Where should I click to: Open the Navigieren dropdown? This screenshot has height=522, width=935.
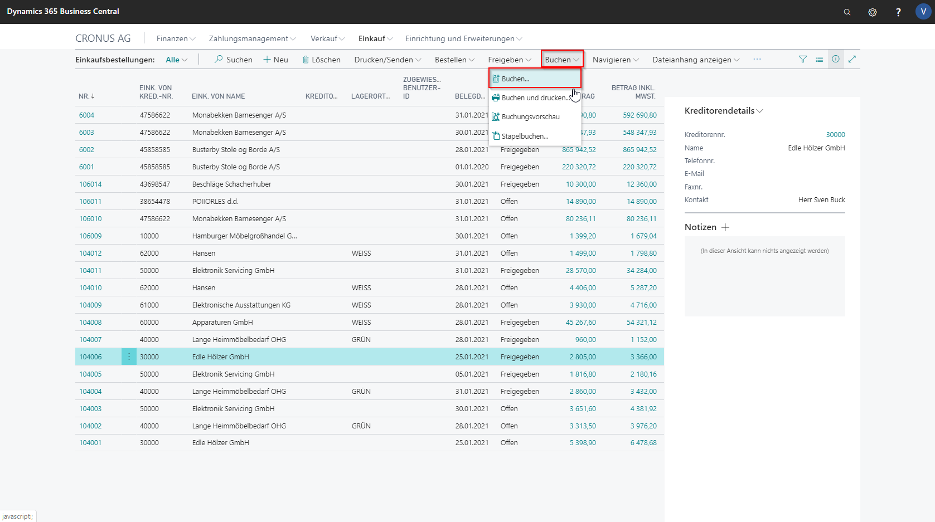coord(616,60)
